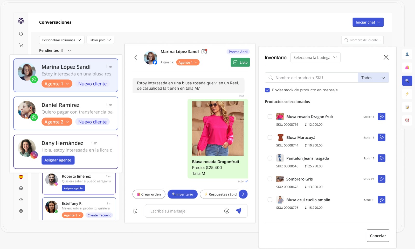Mark conversation as Listo

[x=240, y=62]
